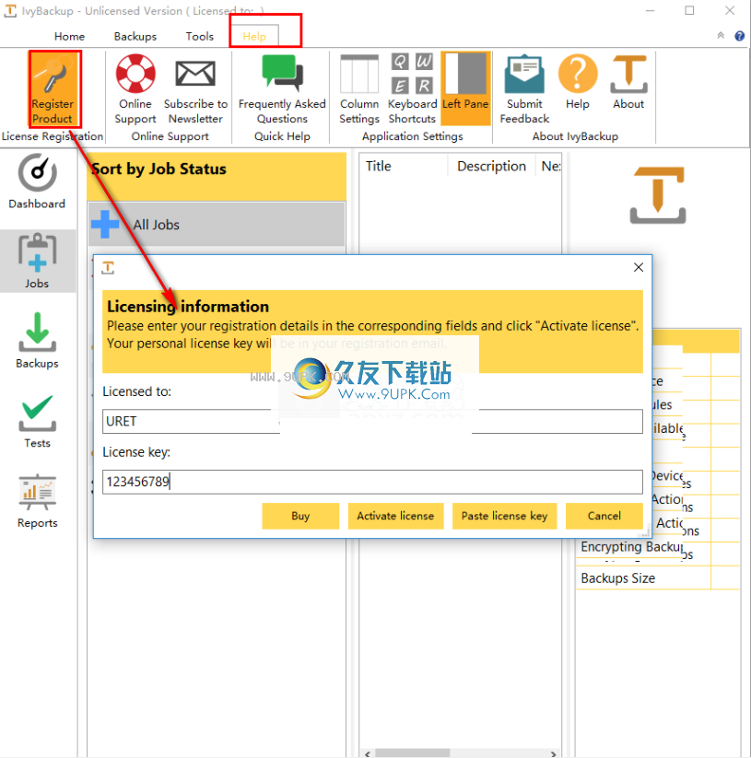Open Tests in the sidebar
This screenshot has width=751, height=758.
tap(37, 421)
